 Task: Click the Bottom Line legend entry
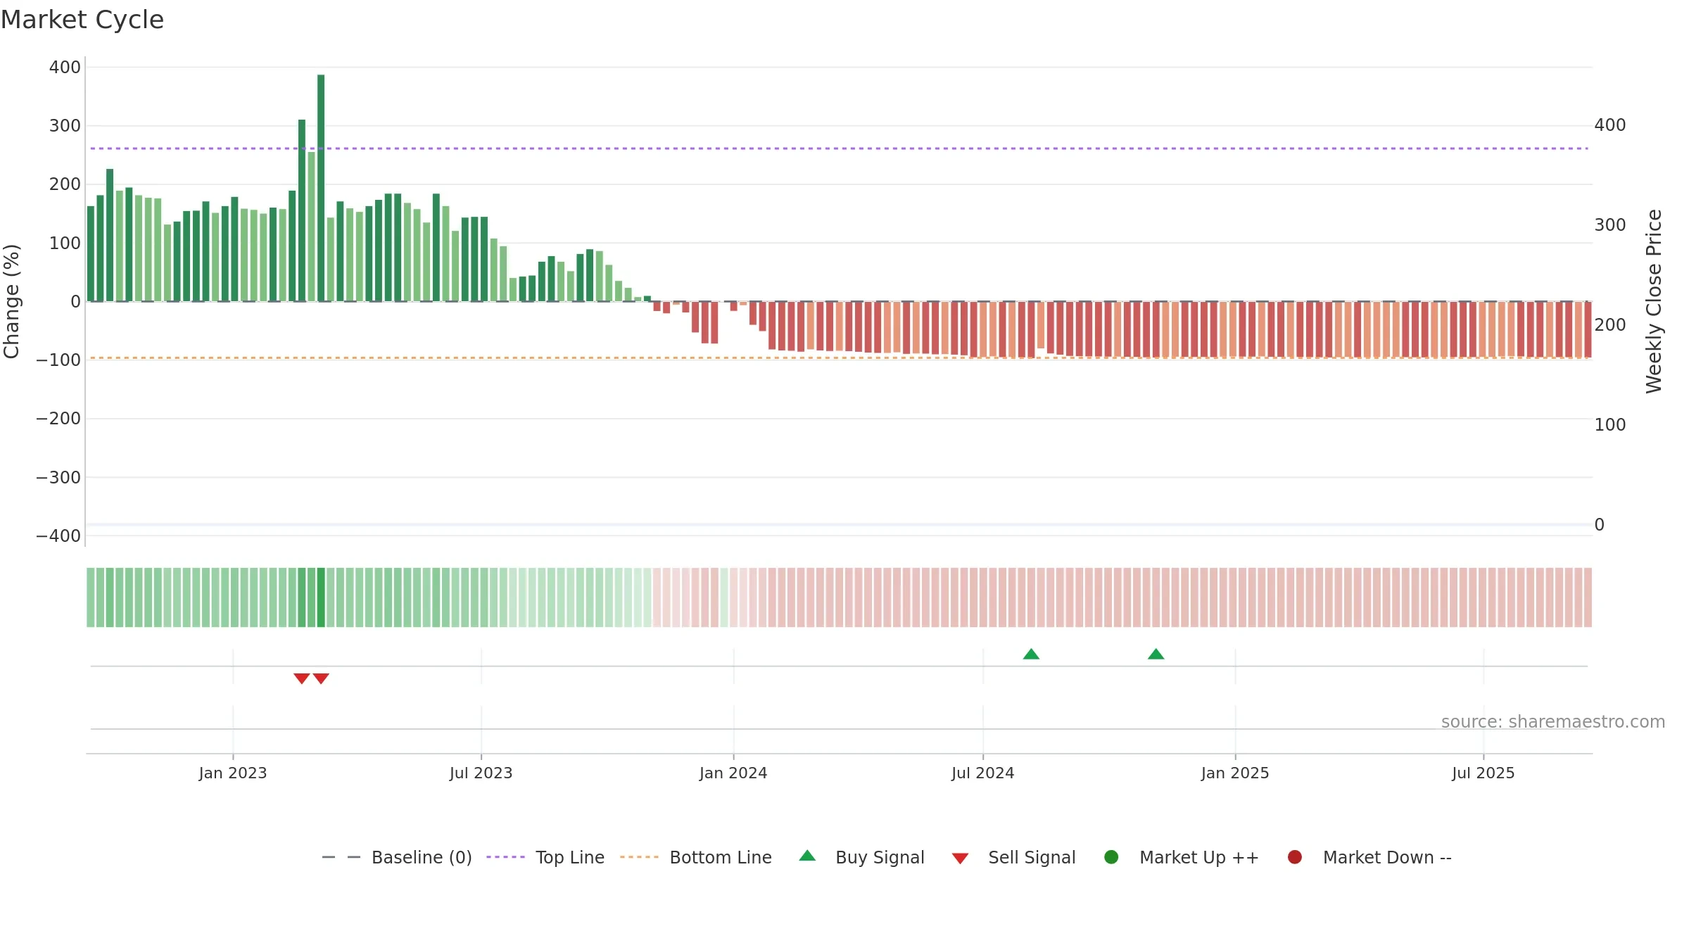coord(696,858)
